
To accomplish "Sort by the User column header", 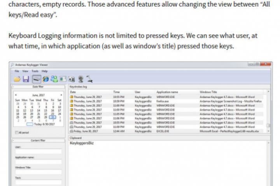I will click(138, 92).
